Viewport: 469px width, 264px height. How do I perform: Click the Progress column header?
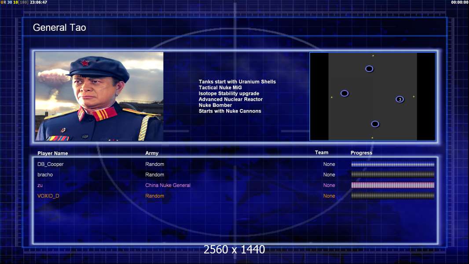[361, 153]
